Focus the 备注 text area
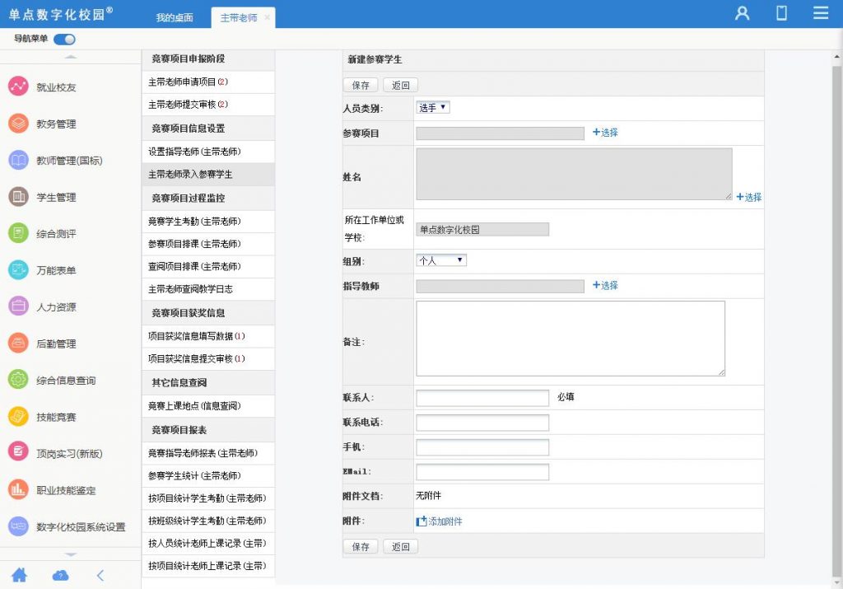The image size is (843, 589). click(571, 339)
